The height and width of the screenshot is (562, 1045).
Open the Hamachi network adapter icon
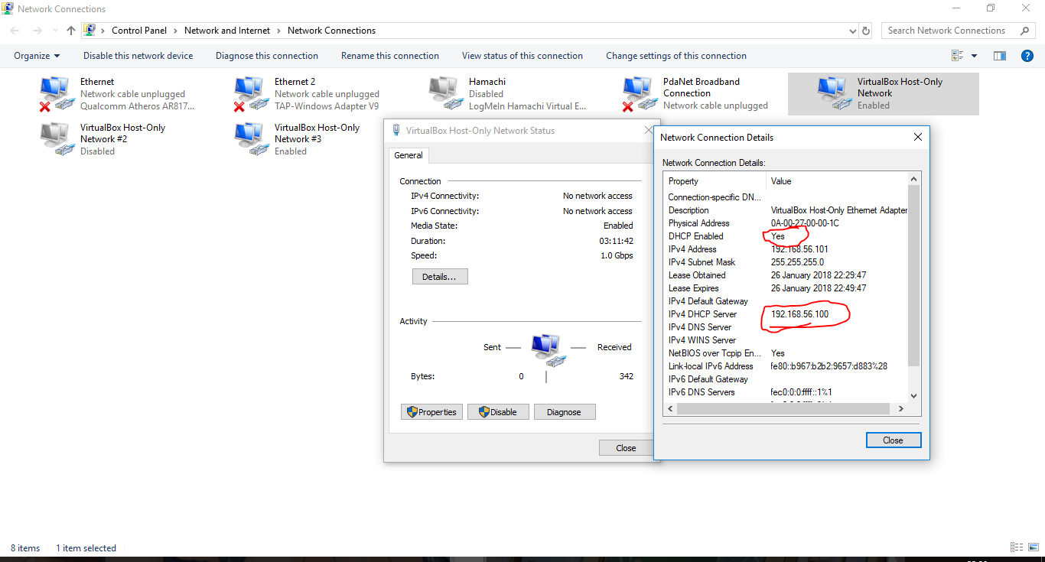[444, 90]
